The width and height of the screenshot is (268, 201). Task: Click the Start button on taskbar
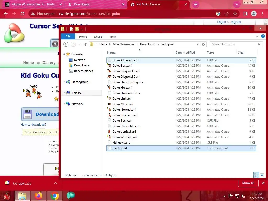click(x=7, y=196)
